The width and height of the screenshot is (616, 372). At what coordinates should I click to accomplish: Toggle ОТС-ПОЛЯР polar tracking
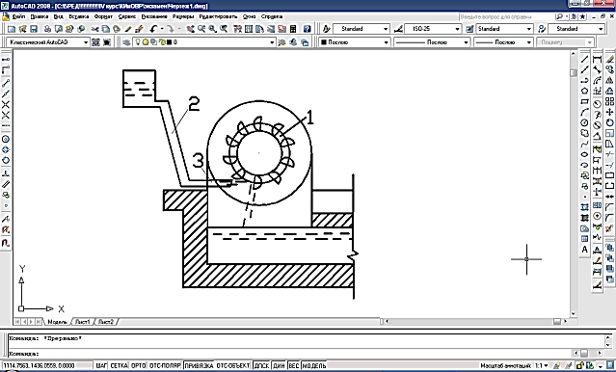pyautogui.click(x=165, y=365)
